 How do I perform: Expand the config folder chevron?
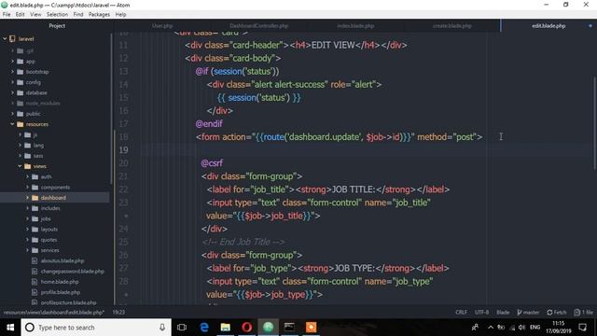click(x=12, y=82)
